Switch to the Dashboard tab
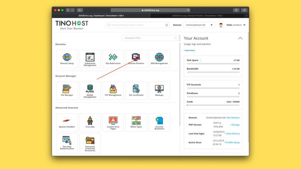Image resolution: width=301 pixels, height=169 pixels. [x=101, y=16]
